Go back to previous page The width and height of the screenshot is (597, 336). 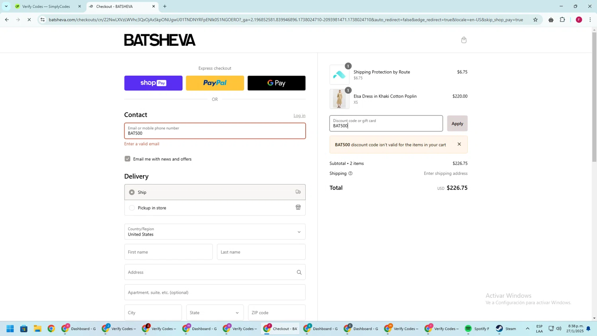tap(7, 20)
